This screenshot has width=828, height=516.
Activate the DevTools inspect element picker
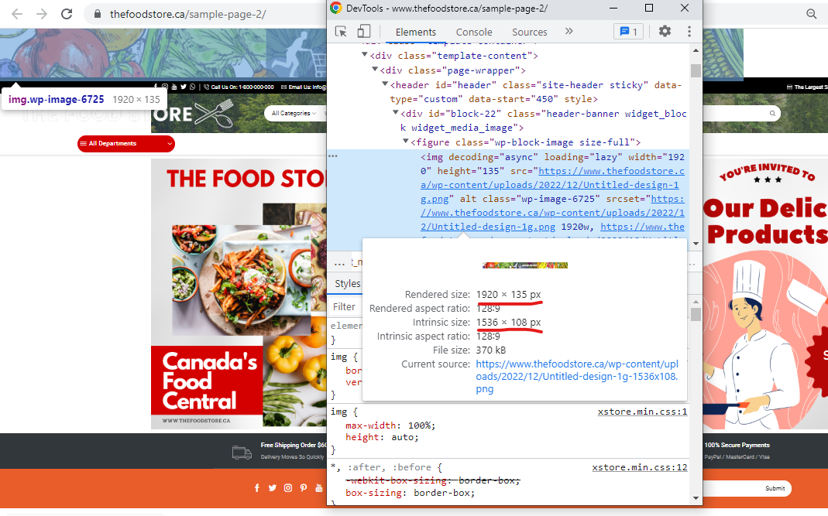pyautogui.click(x=341, y=32)
